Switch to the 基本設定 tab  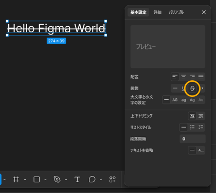pos(138,12)
